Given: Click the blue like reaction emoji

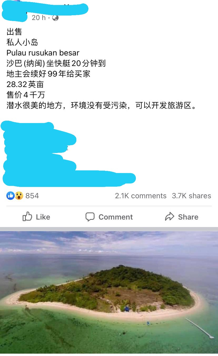Looking at the screenshot, I should (x=11, y=196).
